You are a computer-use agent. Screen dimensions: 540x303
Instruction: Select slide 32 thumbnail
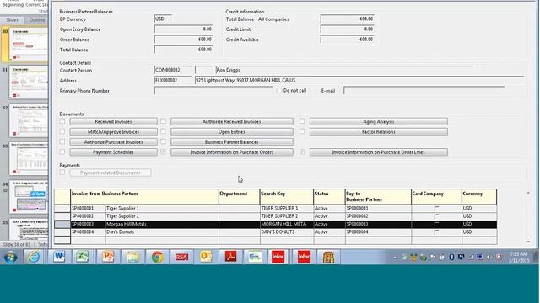coord(28,120)
